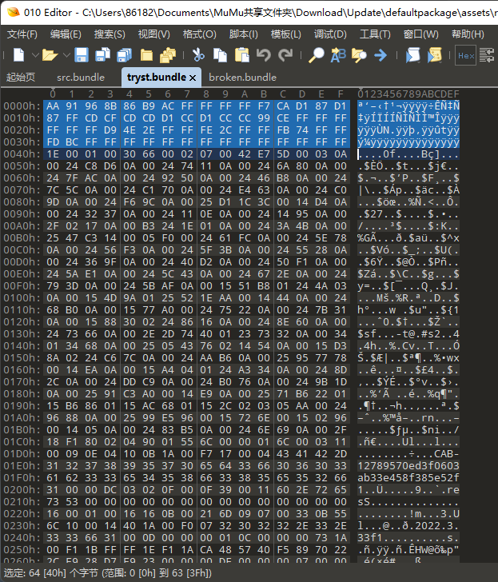The image size is (498, 582).
Task: Open the 格式(O) menu
Action: pyautogui.click(x=199, y=34)
